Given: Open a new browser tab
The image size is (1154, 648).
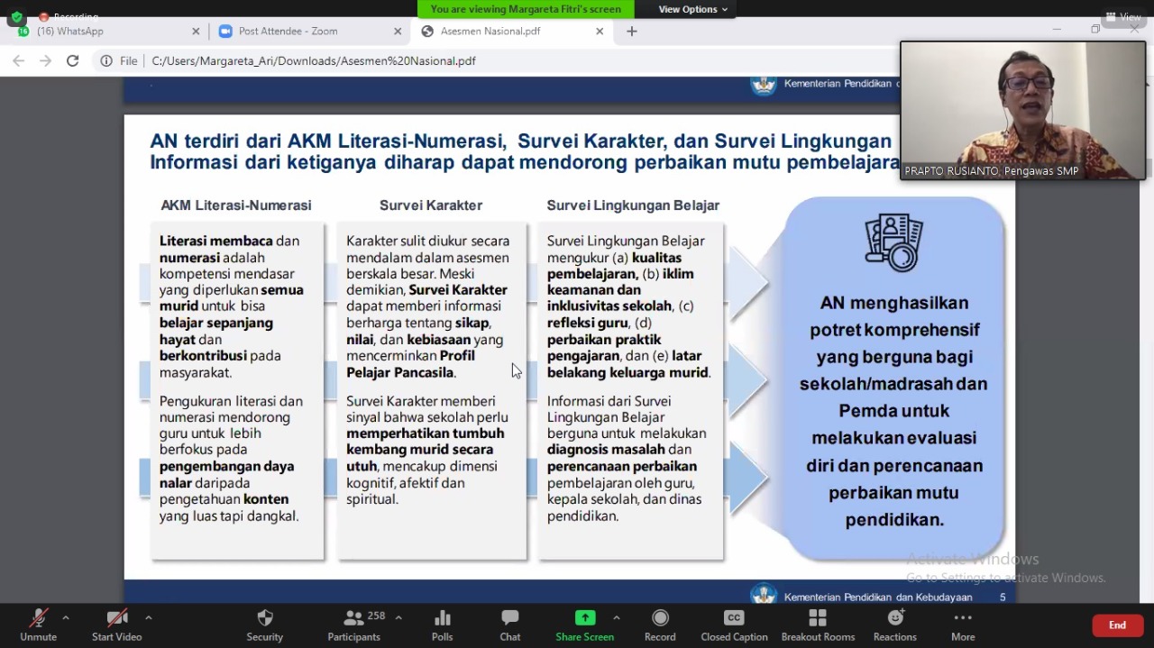Looking at the screenshot, I should click(x=632, y=31).
